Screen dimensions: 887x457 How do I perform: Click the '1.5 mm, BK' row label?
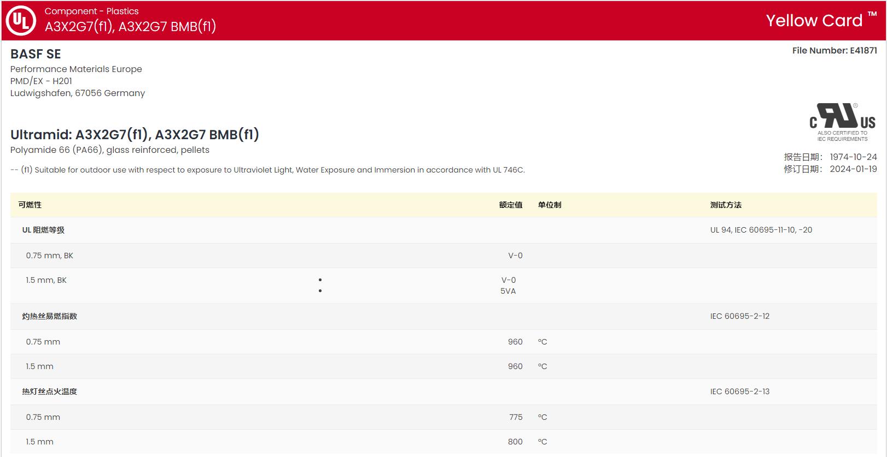tap(46, 280)
